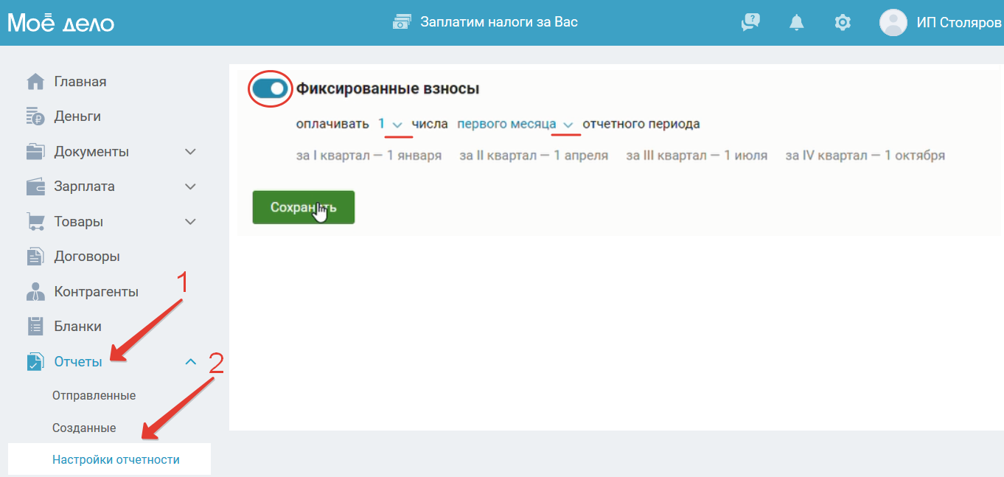Screen dimensions: 1004x477
Task: Collapse the Отчеты menu chevron
Action: (x=190, y=362)
